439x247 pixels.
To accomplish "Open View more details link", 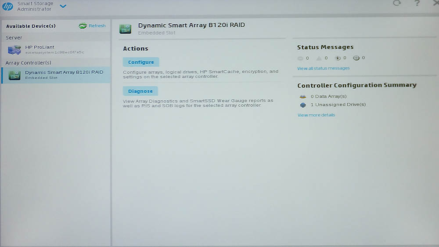I will 316,115.
